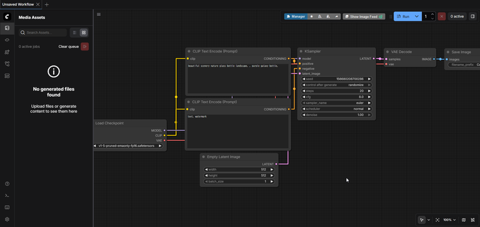Screen dimensions: 480x227
Task: Click the share arrow icon in toolbar
Action: coord(337,16)
